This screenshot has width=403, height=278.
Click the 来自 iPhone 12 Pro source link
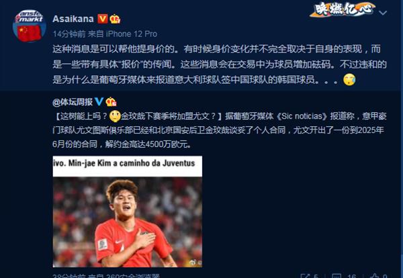click(122, 34)
